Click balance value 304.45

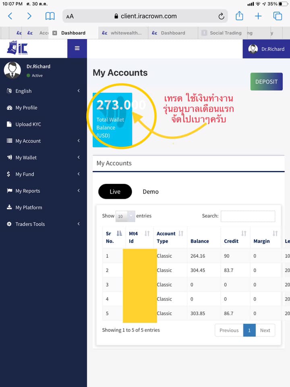click(197, 270)
